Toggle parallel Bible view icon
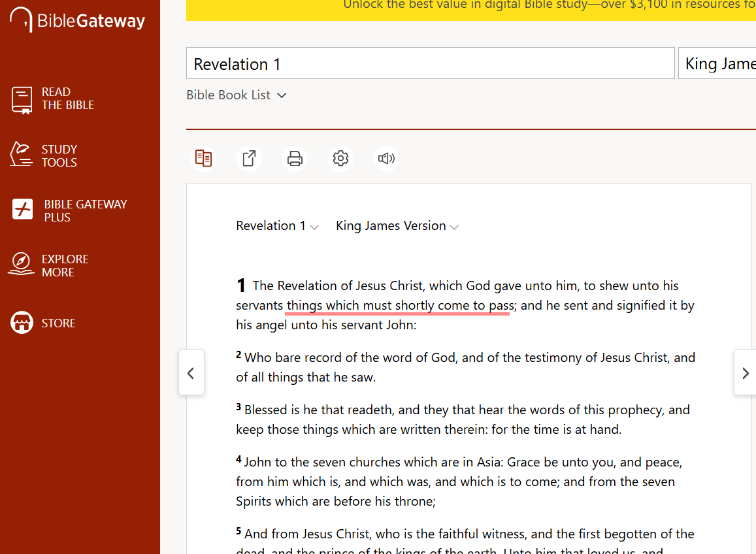The height and width of the screenshot is (554, 756). (x=203, y=158)
